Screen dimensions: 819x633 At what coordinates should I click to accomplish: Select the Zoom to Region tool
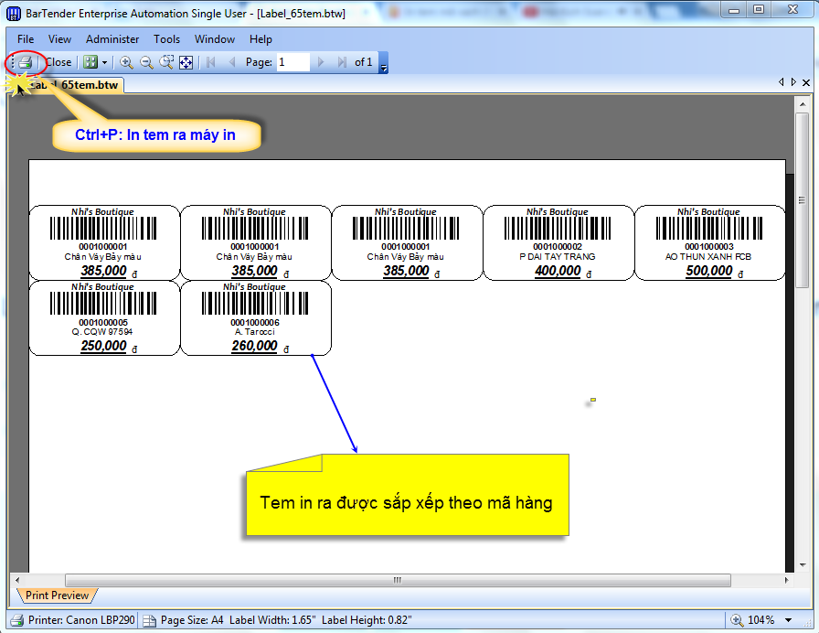coord(166,62)
